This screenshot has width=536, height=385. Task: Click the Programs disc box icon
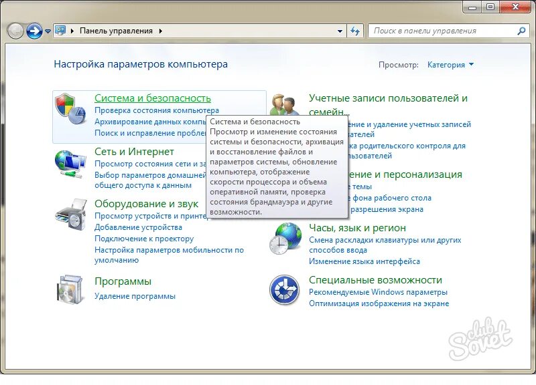click(70, 289)
